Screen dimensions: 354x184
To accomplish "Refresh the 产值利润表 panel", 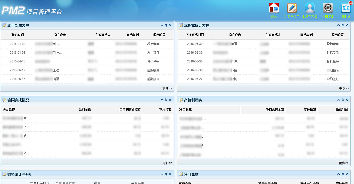I will point(342,100).
